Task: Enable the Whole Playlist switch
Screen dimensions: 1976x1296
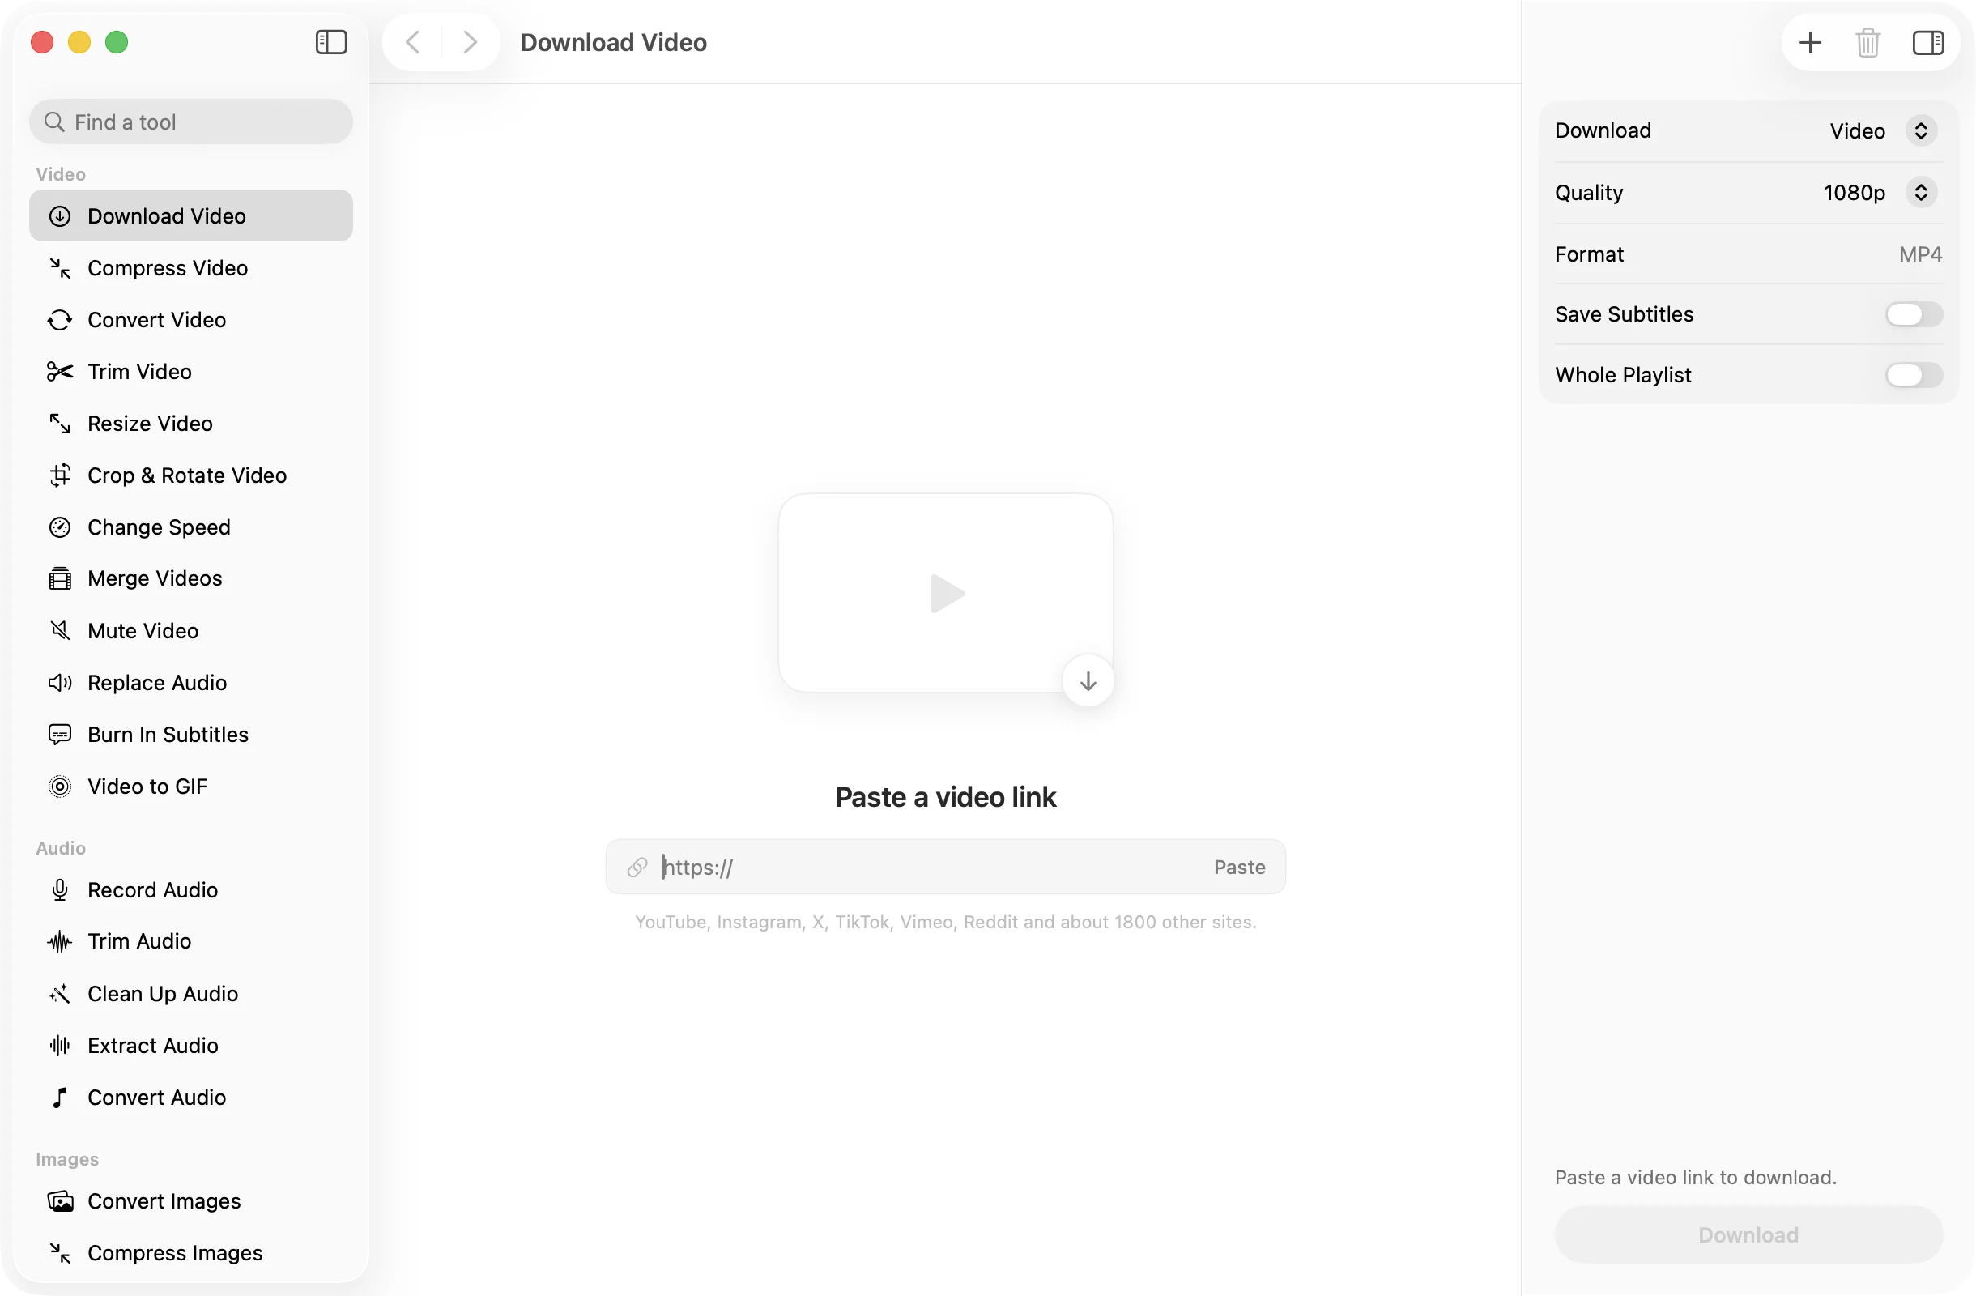Action: coord(1913,374)
